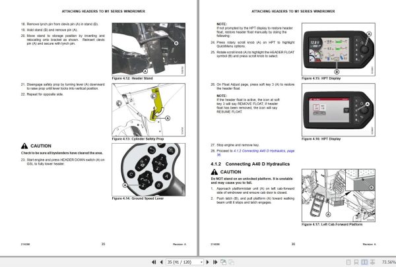Click the left page header title text
396x267 pixels.
tap(104, 11)
